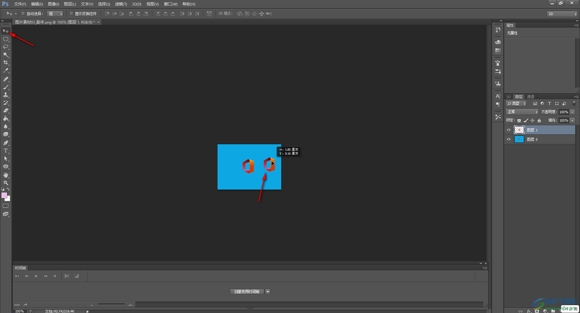Hide layer 图层 0 with eye icon
The image size is (580, 313).
click(x=509, y=139)
